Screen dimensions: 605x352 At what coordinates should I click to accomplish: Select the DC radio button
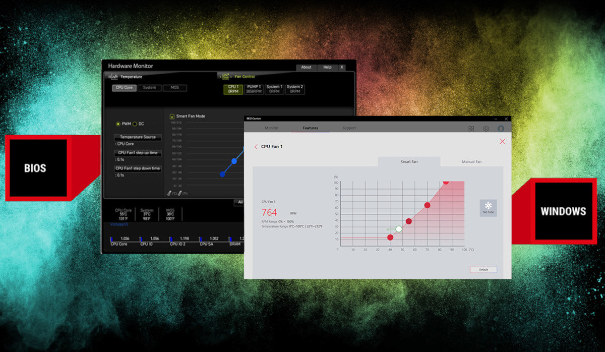pyautogui.click(x=135, y=124)
